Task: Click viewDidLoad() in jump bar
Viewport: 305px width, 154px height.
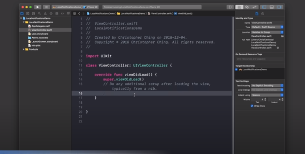Action: (x=183, y=13)
